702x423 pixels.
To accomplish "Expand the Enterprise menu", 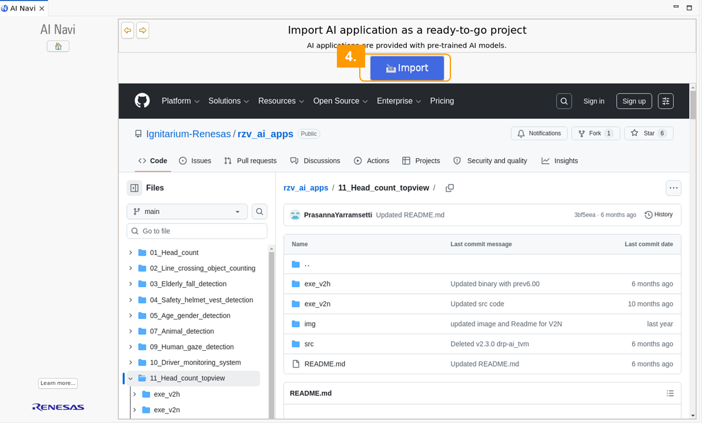I will 399,101.
